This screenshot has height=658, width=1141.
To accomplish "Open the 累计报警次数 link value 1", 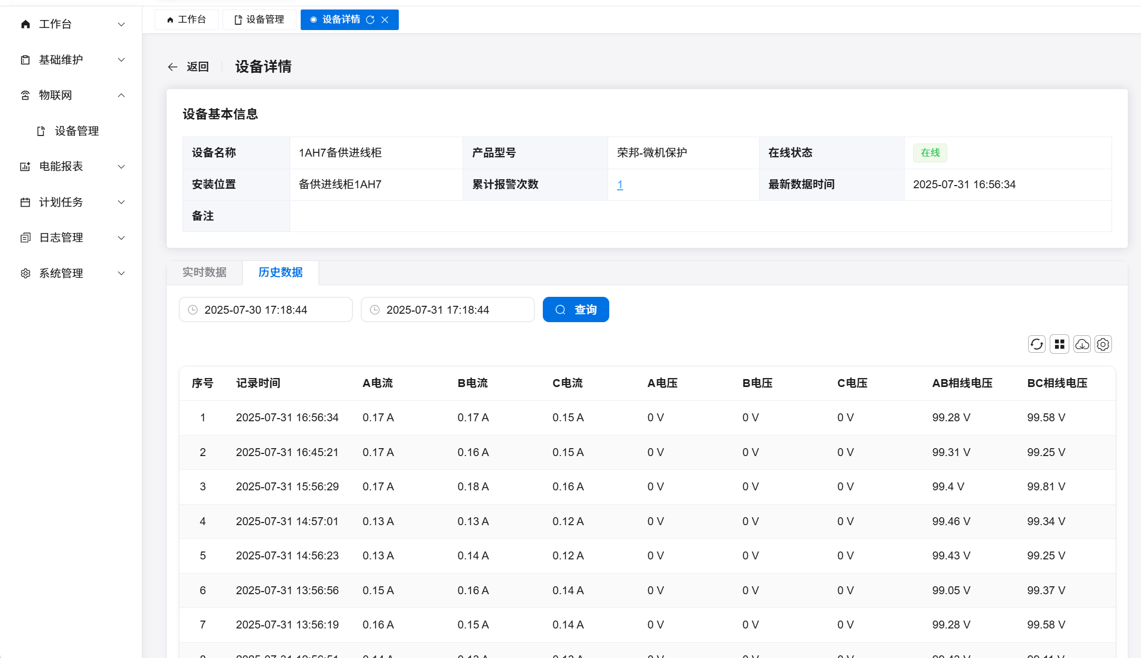I will click(620, 185).
